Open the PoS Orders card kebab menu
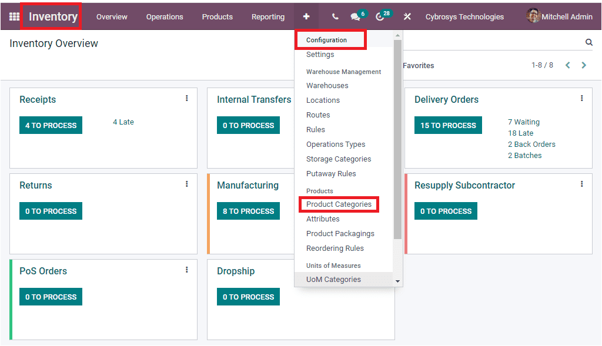Viewport: 602px width, 346px height. click(x=186, y=270)
